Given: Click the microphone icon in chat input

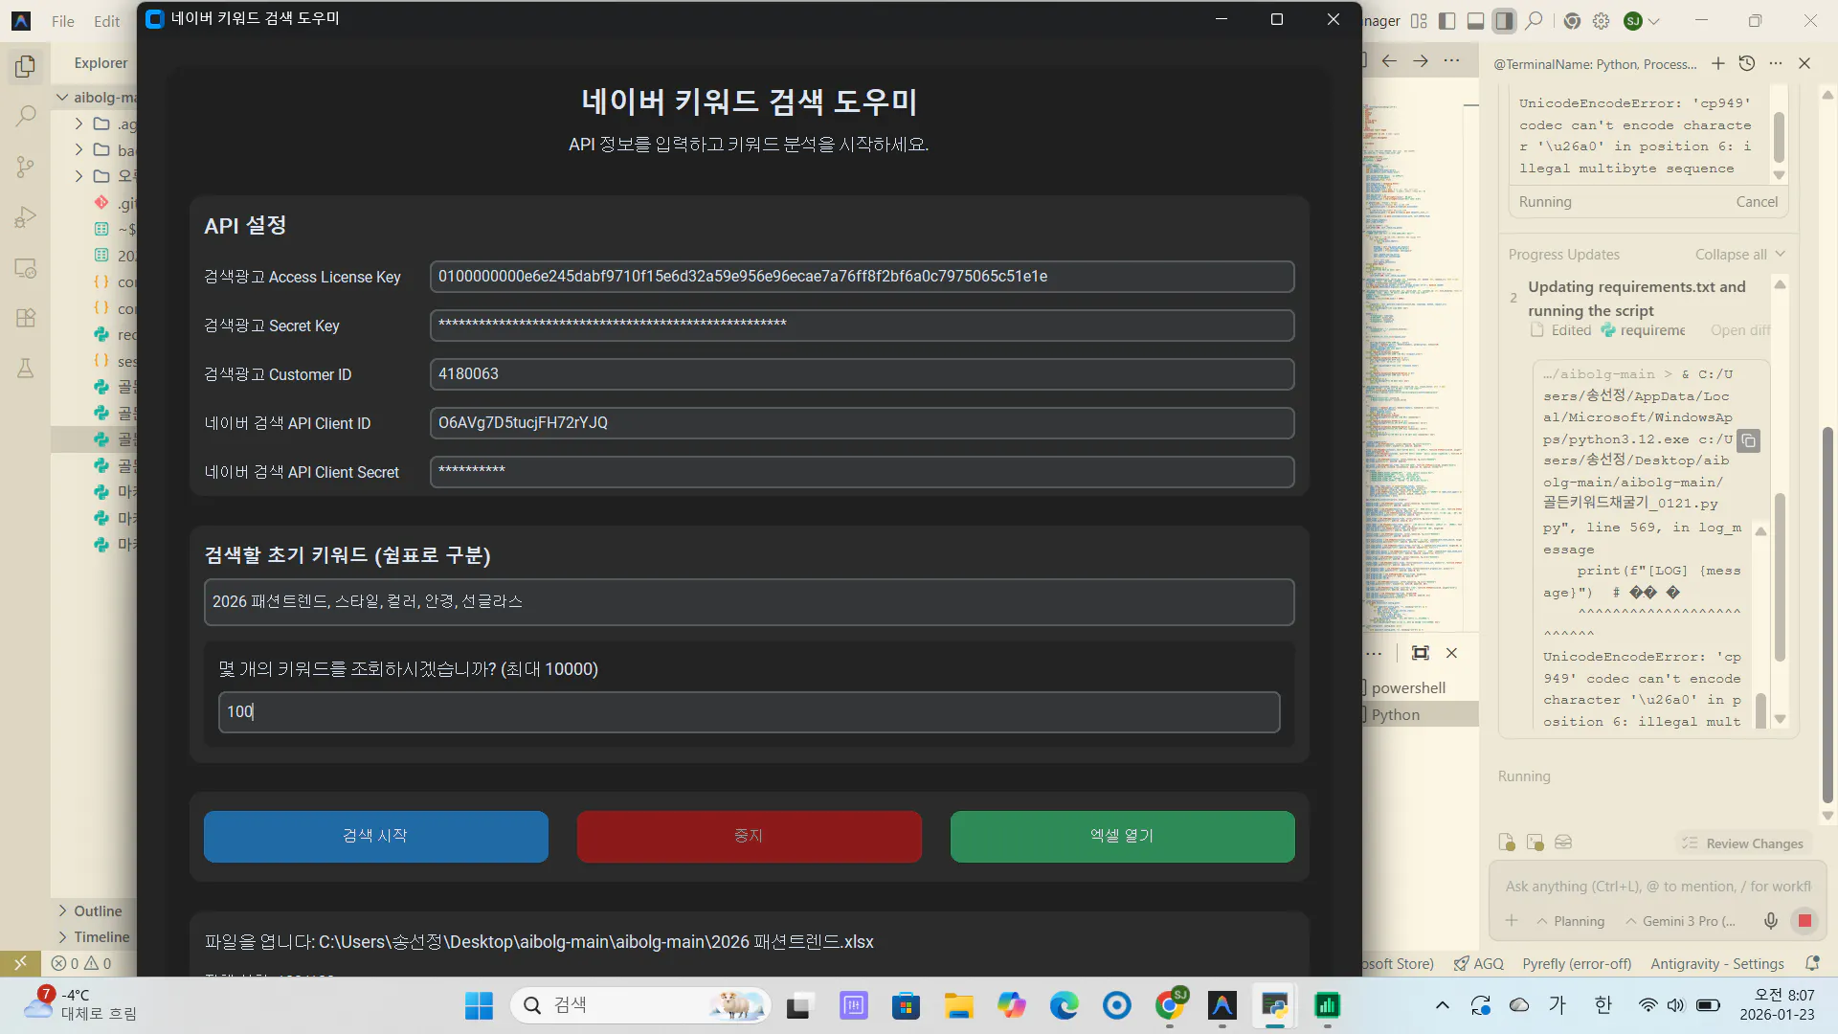Looking at the screenshot, I should [x=1770, y=921].
